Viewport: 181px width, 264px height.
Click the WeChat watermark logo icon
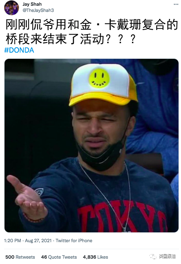pos(153,257)
